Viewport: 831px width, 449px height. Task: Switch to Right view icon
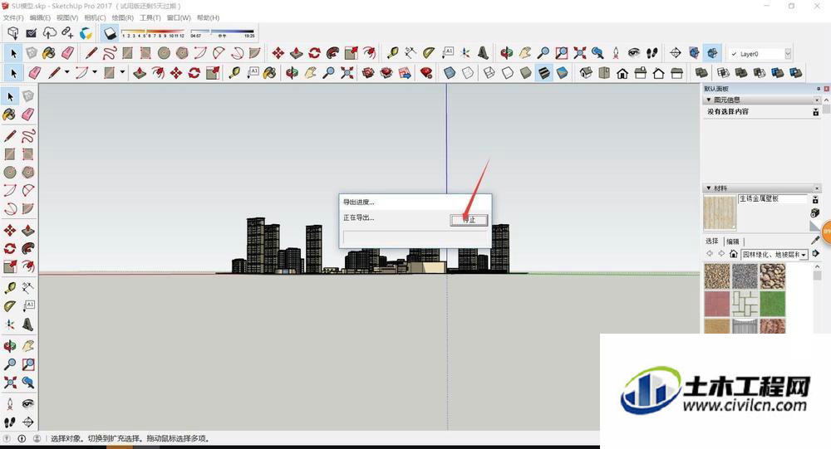[x=640, y=72]
